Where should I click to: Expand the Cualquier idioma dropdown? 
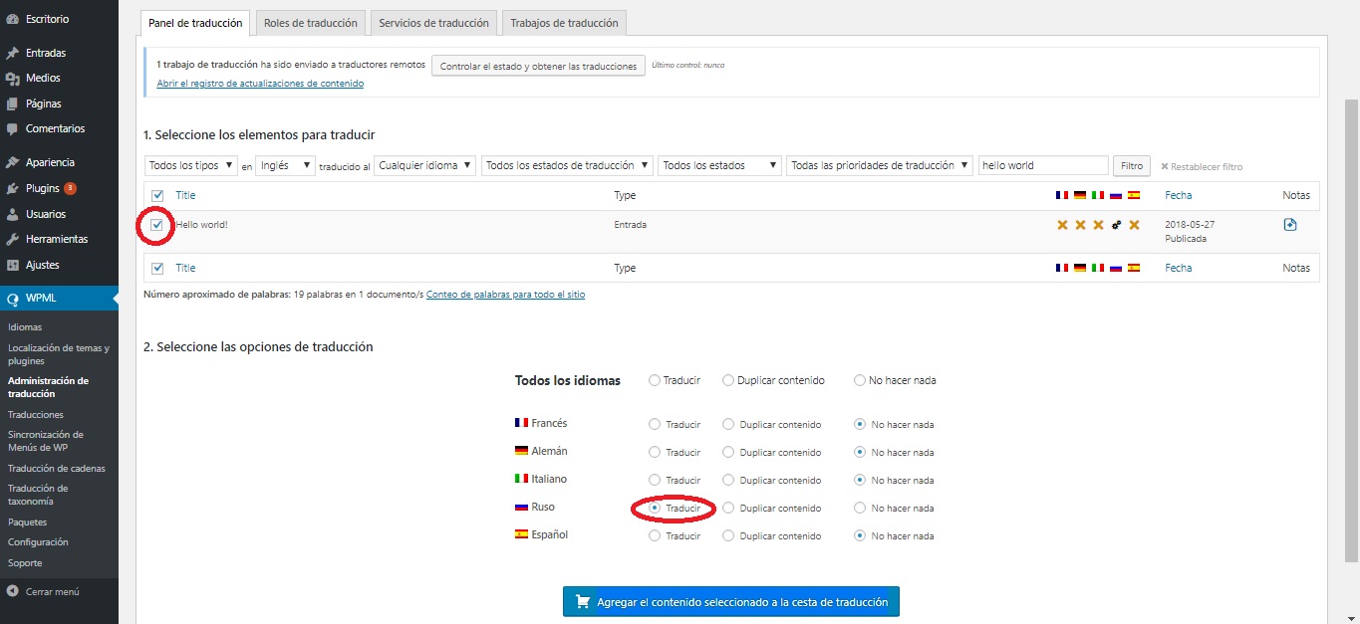tap(424, 166)
